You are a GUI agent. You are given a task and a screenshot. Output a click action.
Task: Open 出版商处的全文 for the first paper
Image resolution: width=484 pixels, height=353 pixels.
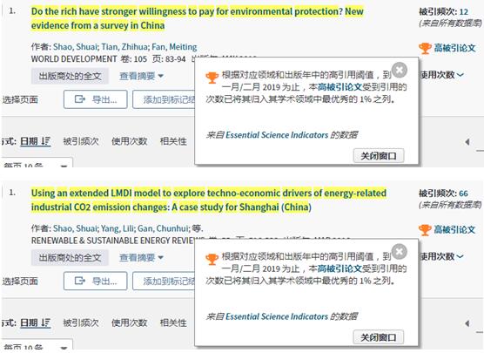tap(70, 76)
